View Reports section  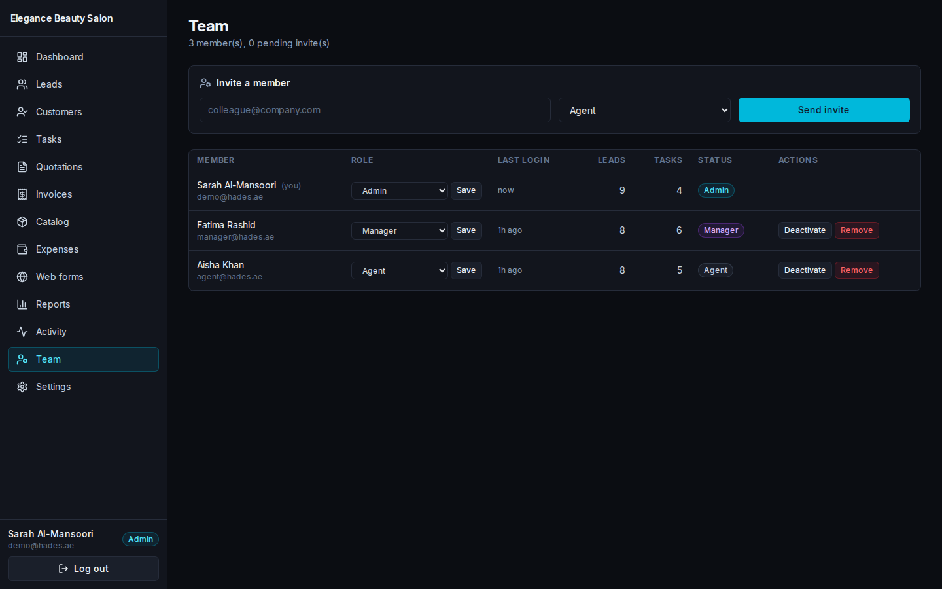[83, 304]
